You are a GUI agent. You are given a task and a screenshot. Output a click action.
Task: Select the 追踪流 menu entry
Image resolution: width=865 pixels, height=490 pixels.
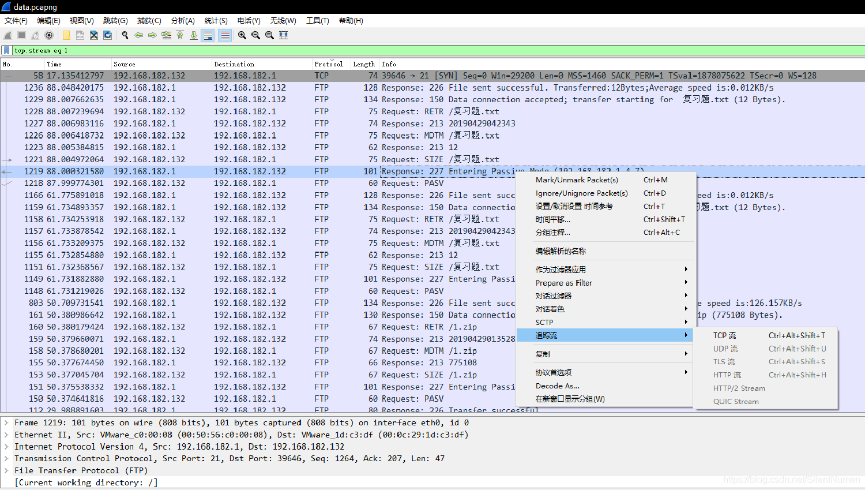point(605,335)
